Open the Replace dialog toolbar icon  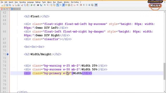41,5
